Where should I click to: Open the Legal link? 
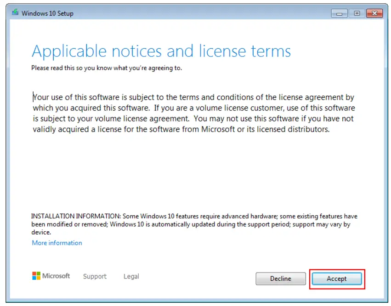[x=131, y=276]
